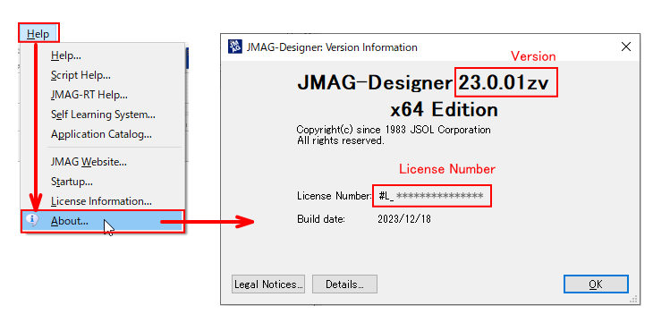Confirm the dialog with OK
This screenshot has width=653, height=331.
596,284
